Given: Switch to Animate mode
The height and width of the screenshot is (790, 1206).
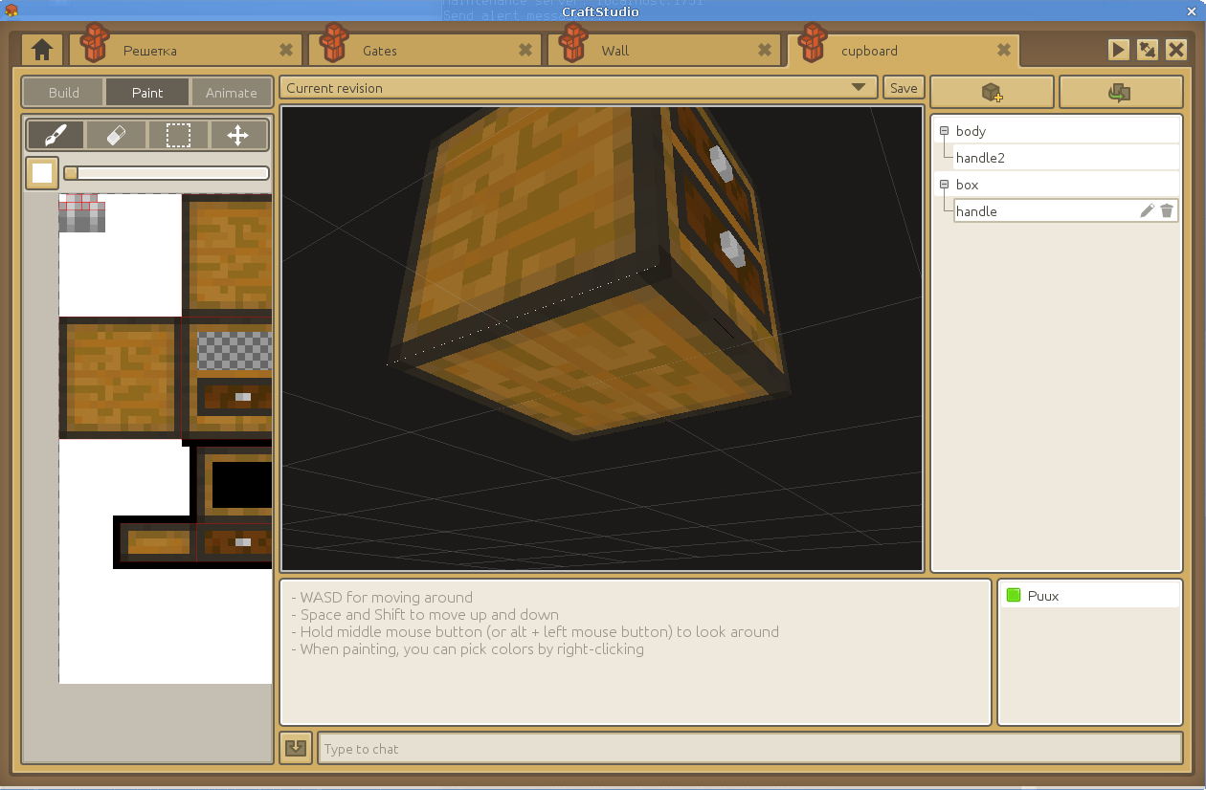Looking at the screenshot, I should click(231, 93).
